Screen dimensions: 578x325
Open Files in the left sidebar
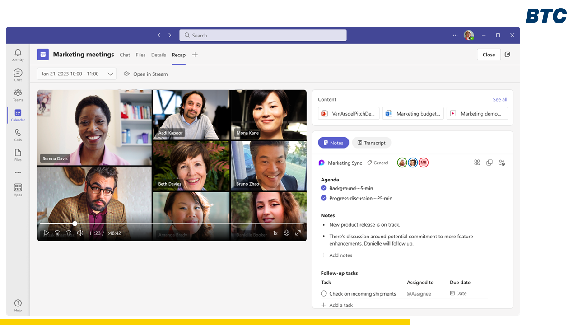[18, 155]
